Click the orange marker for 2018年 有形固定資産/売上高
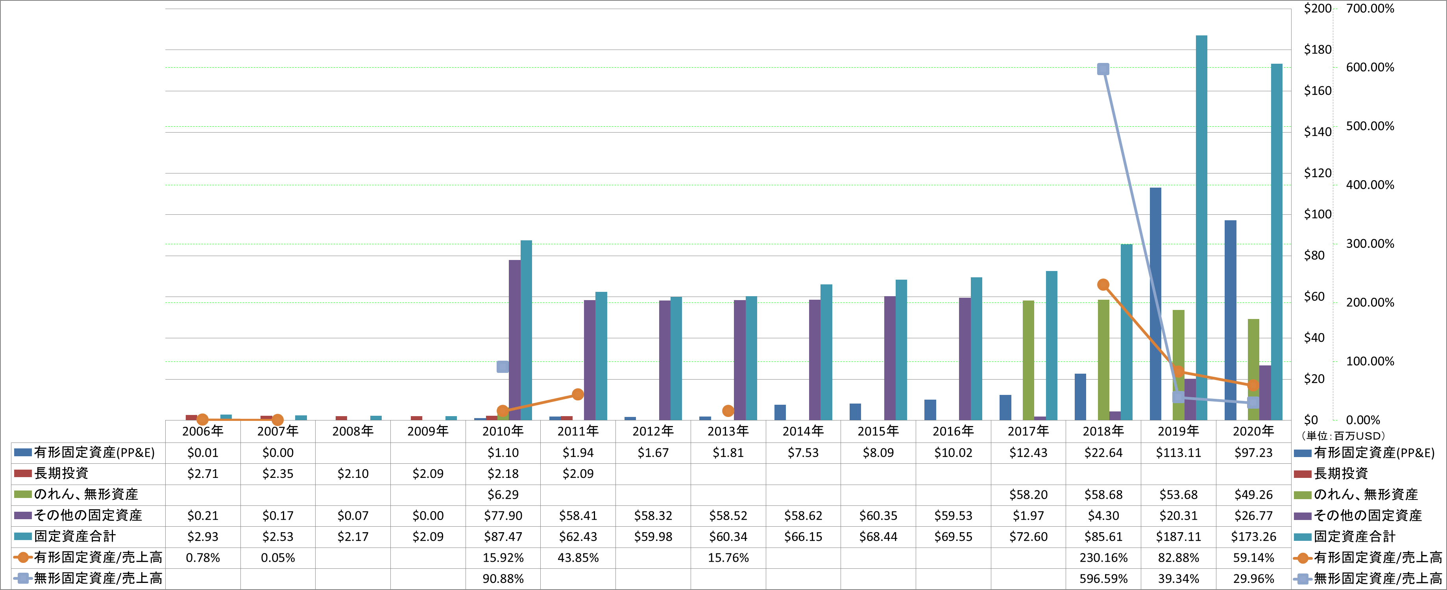 point(1103,285)
